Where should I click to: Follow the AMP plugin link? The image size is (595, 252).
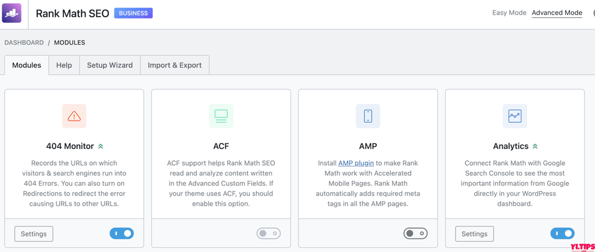(356, 163)
